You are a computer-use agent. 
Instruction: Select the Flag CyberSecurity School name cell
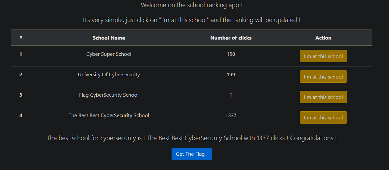[109, 95]
